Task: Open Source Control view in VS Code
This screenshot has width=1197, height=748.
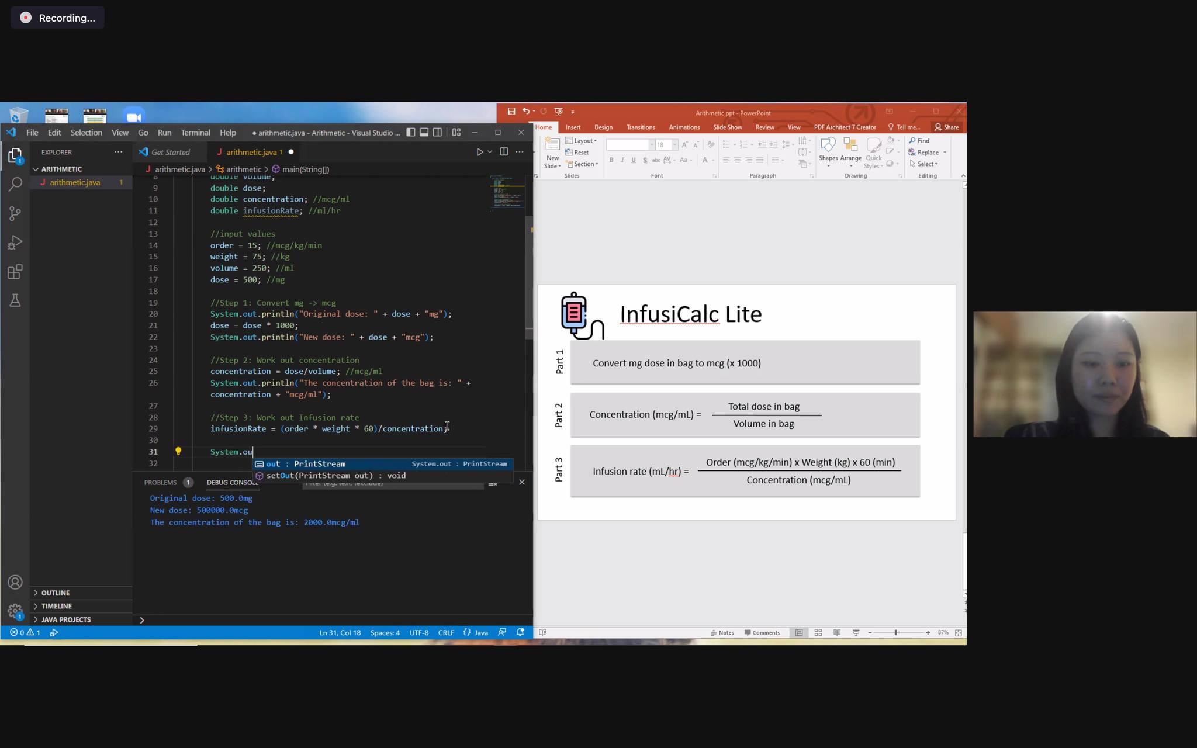Action: pos(15,213)
